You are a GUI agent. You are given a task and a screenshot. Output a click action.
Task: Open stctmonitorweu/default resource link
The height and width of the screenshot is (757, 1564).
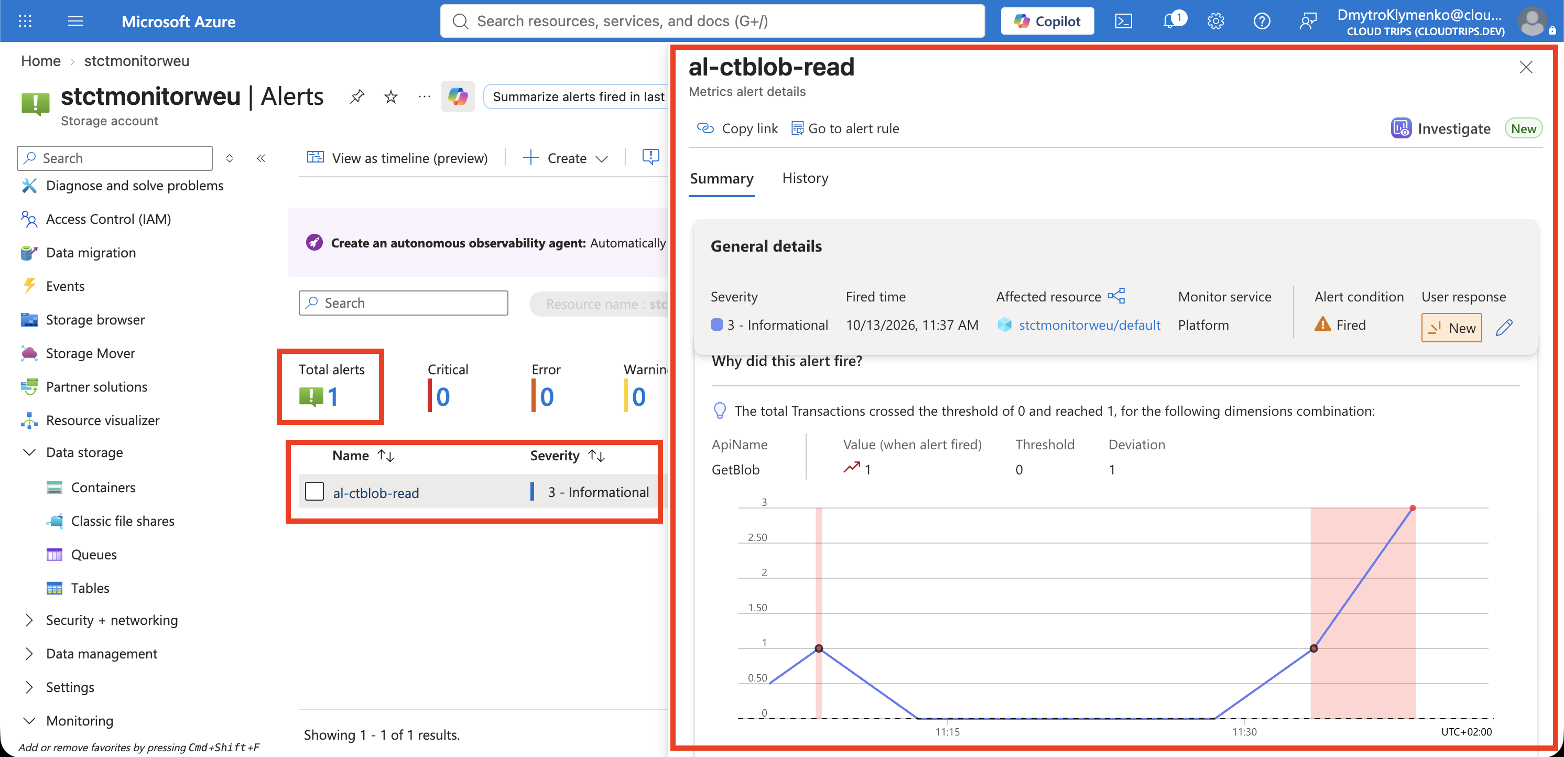(1089, 325)
